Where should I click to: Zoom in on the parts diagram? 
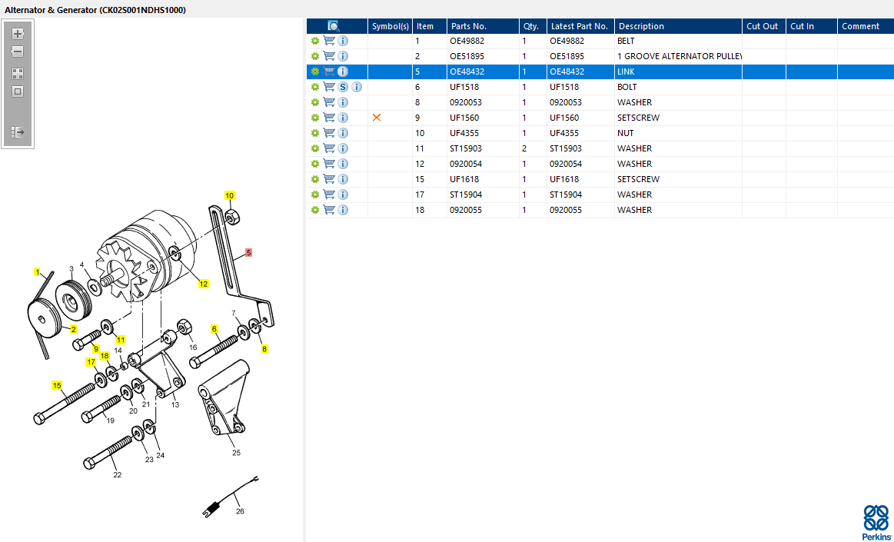coord(18,34)
